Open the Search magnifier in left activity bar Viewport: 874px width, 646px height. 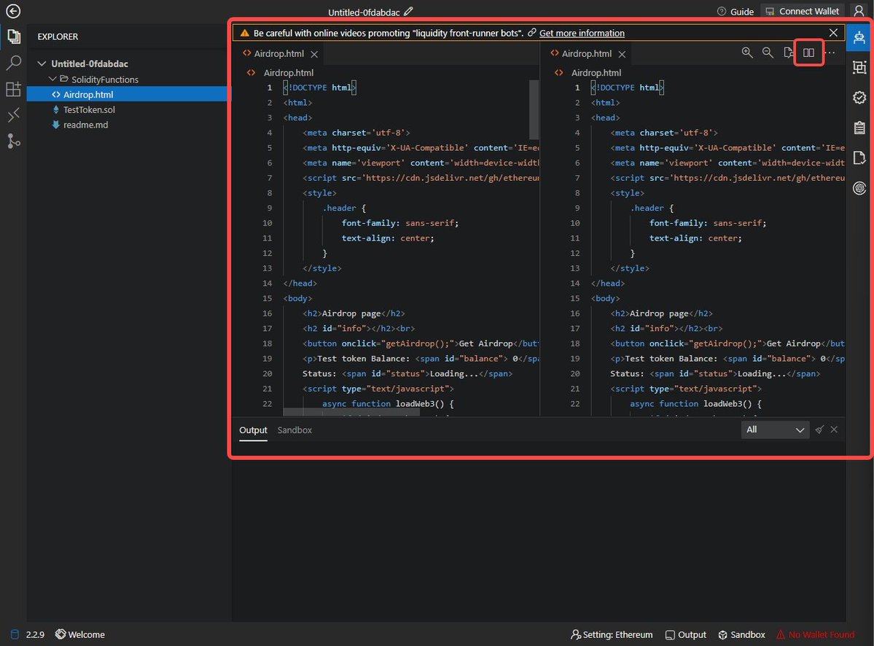point(13,63)
